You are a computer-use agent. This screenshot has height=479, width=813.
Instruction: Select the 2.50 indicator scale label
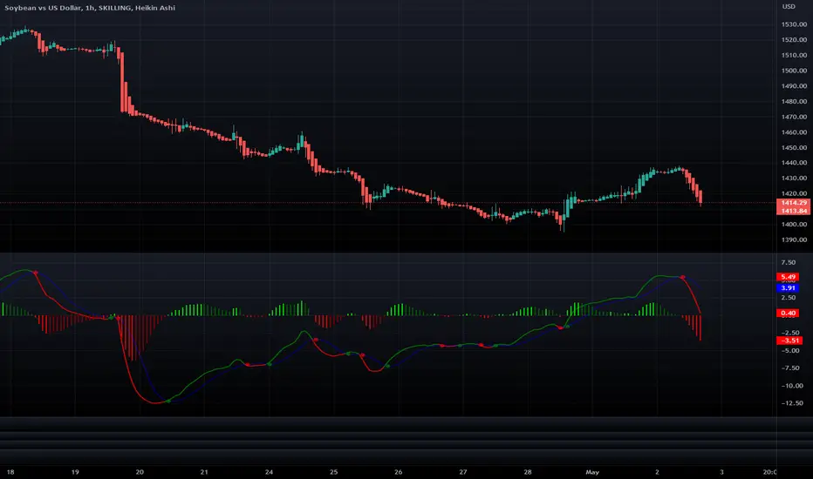point(788,298)
